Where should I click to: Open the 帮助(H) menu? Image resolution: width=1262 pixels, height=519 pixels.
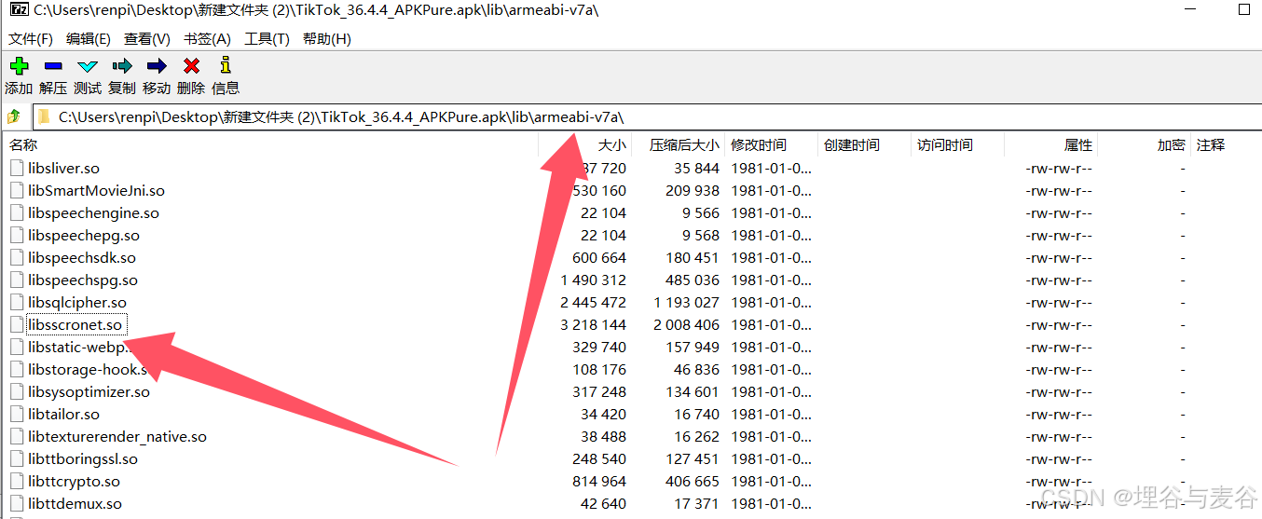pos(327,38)
